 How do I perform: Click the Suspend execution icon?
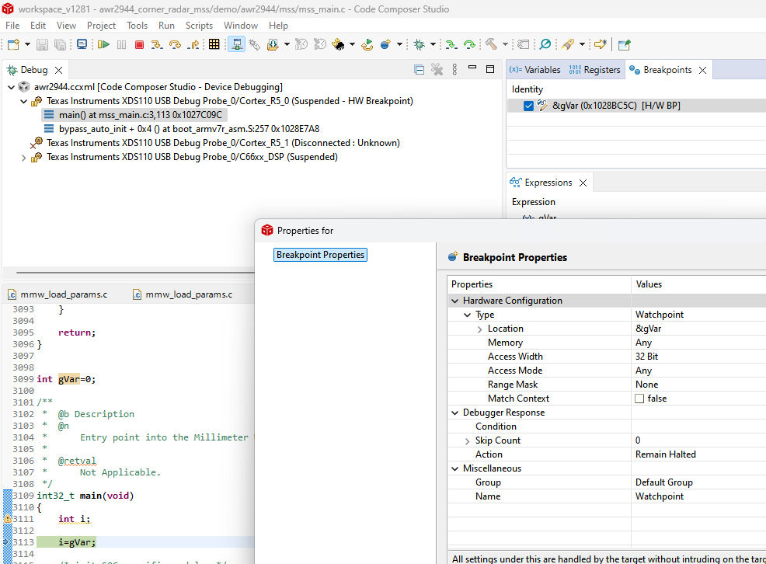coord(122,45)
